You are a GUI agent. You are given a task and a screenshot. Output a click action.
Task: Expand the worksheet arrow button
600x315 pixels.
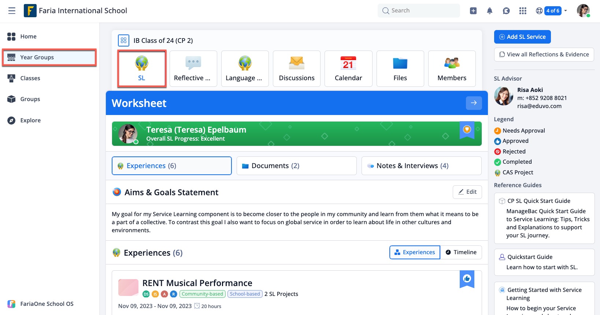coord(474,103)
